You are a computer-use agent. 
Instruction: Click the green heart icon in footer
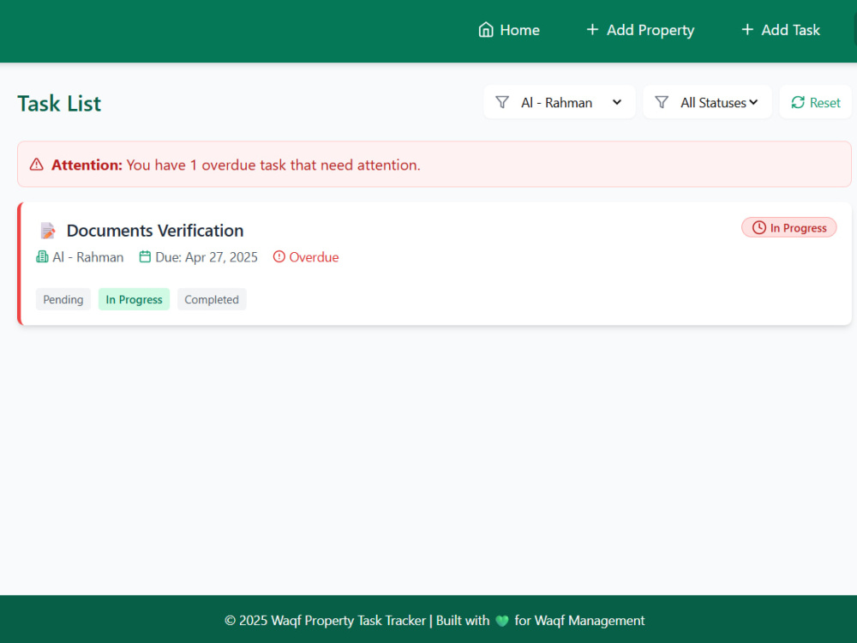501,621
